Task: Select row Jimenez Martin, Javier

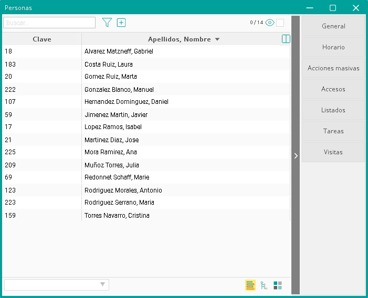Action: [x=146, y=115]
